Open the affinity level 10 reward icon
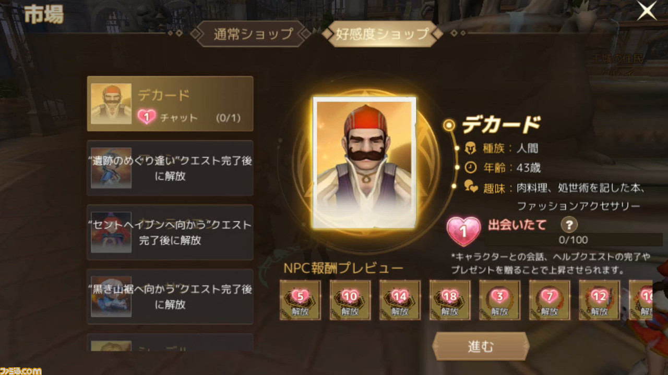The height and width of the screenshot is (375, 668). (x=350, y=300)
